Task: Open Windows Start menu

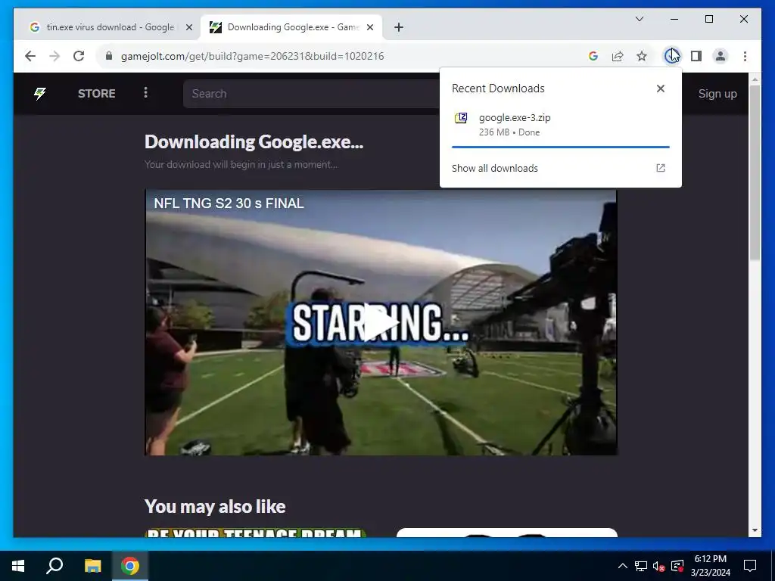Action: (18, 566)
